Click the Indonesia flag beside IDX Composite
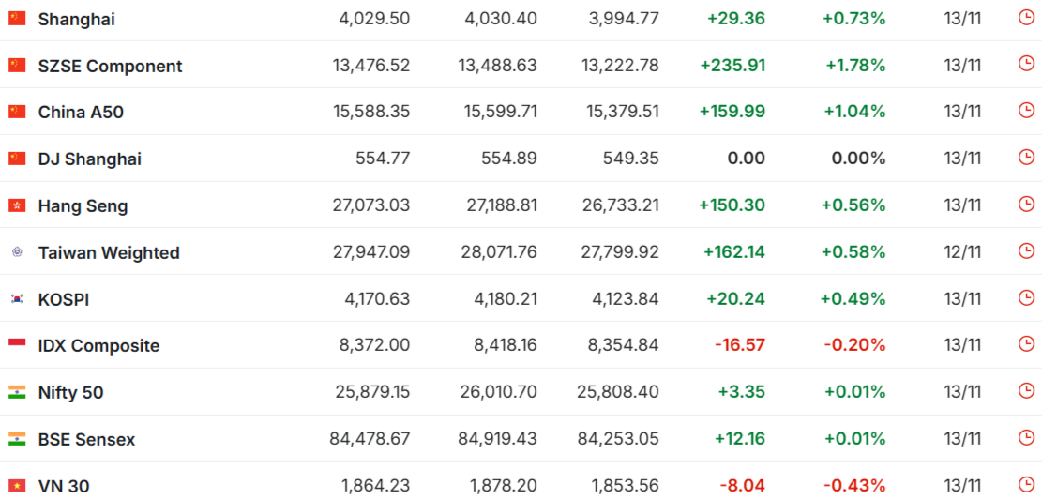 click(x=17, y=345)
